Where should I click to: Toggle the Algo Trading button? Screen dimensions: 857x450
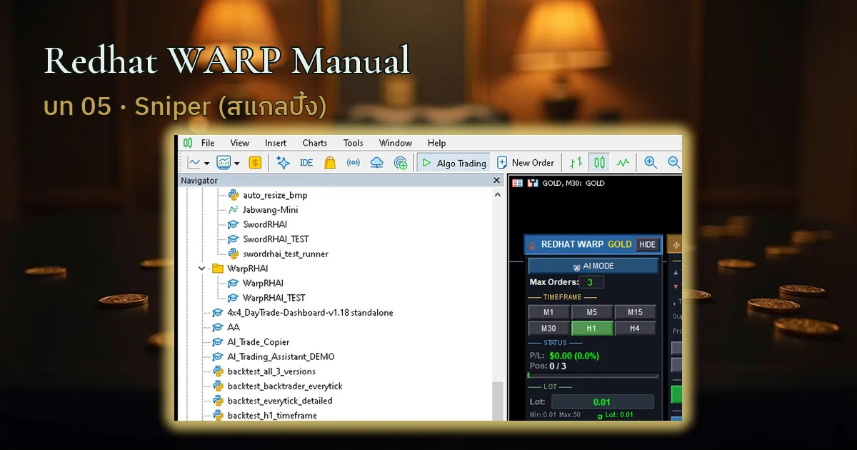coord(454,163)
